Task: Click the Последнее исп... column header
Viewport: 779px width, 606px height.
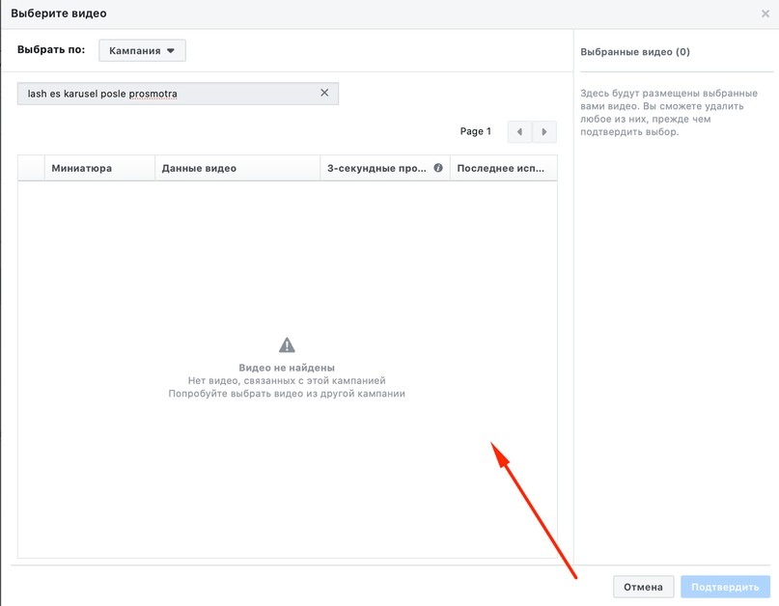Action: point(503,168)
